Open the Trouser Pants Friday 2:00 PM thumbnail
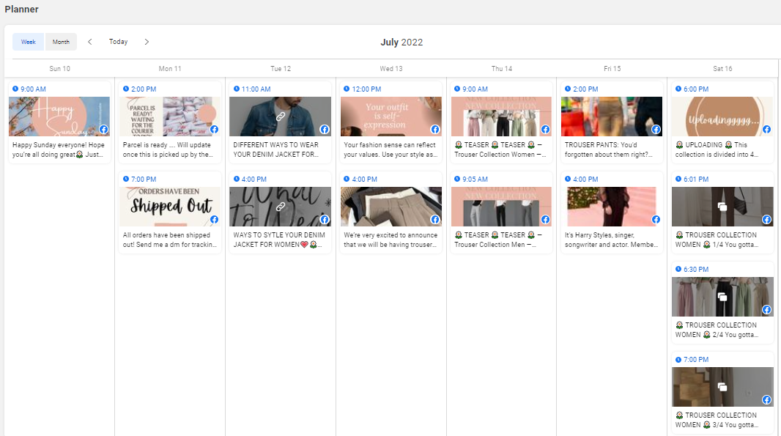The height and width of the screenshot is (436, 781). coord(612,116)
